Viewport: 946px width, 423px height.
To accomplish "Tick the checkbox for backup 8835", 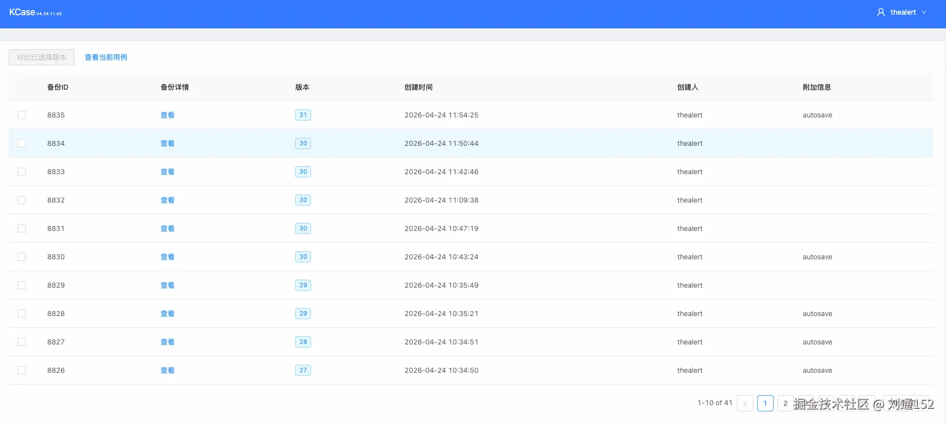I will (22, 115).
